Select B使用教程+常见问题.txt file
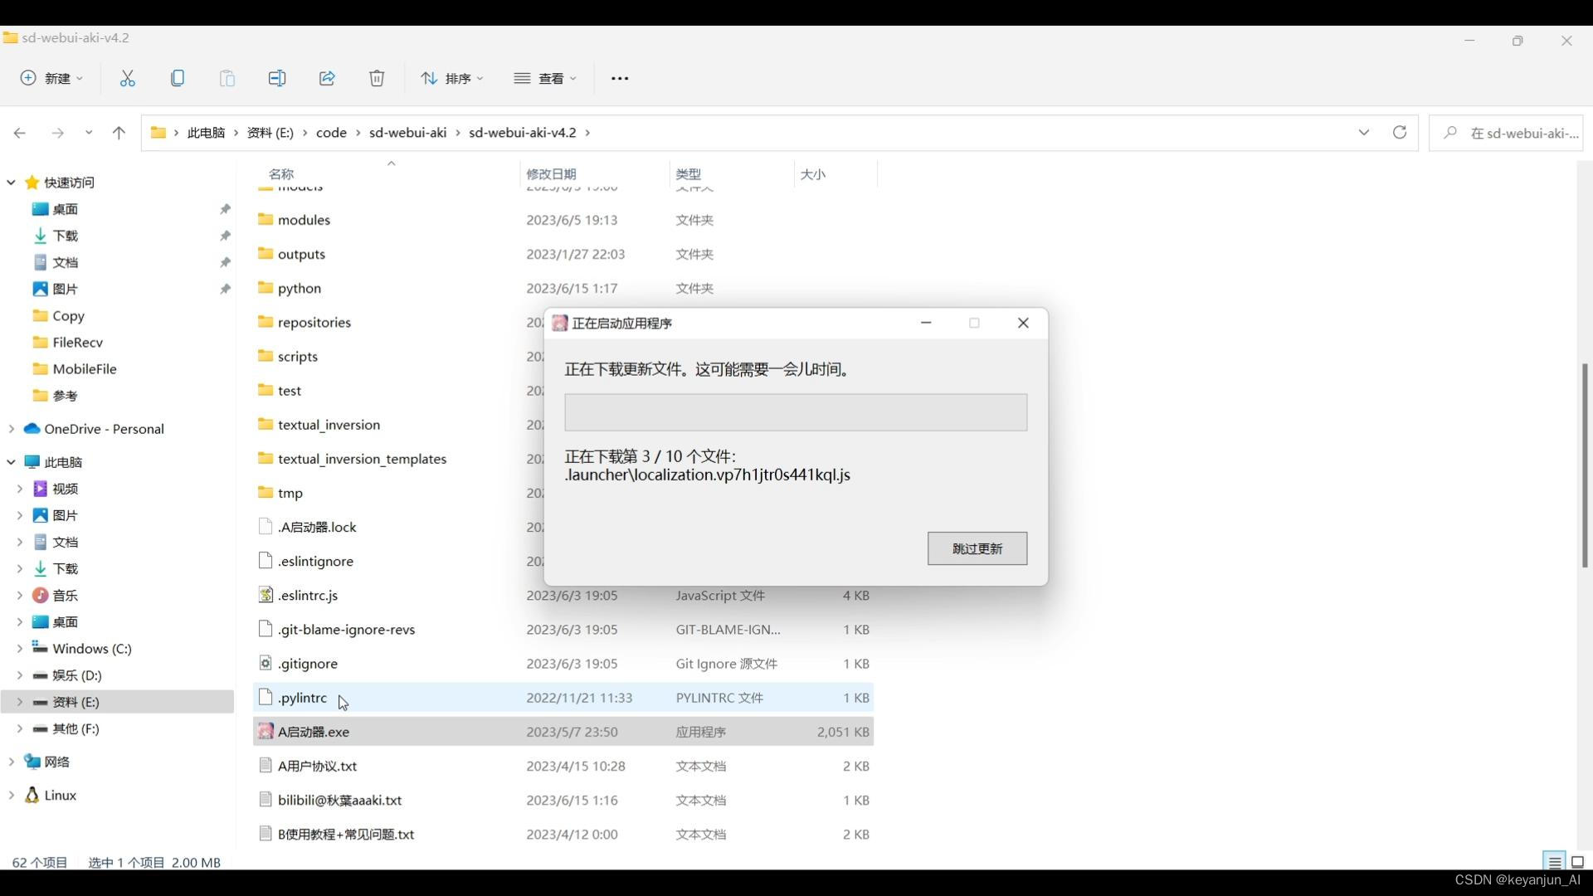The image size is (1593, 896). coord(346,834)
